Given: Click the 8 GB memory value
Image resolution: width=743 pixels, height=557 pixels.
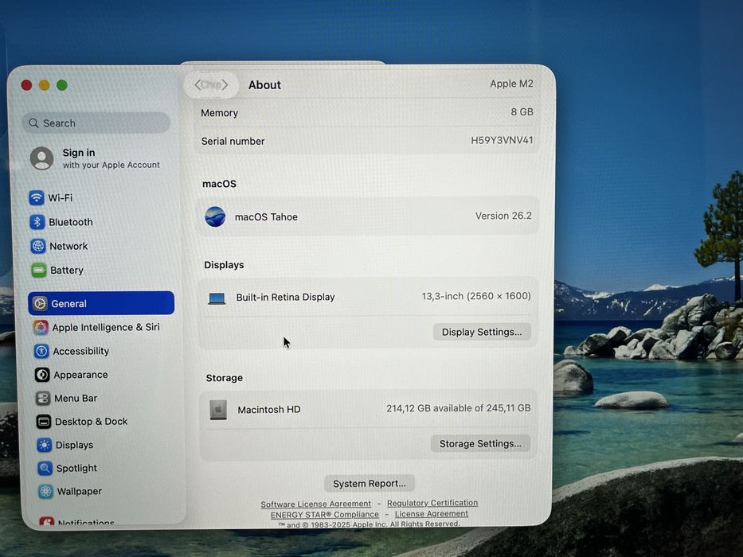Looking at the screenshot, I should (522, 111).
